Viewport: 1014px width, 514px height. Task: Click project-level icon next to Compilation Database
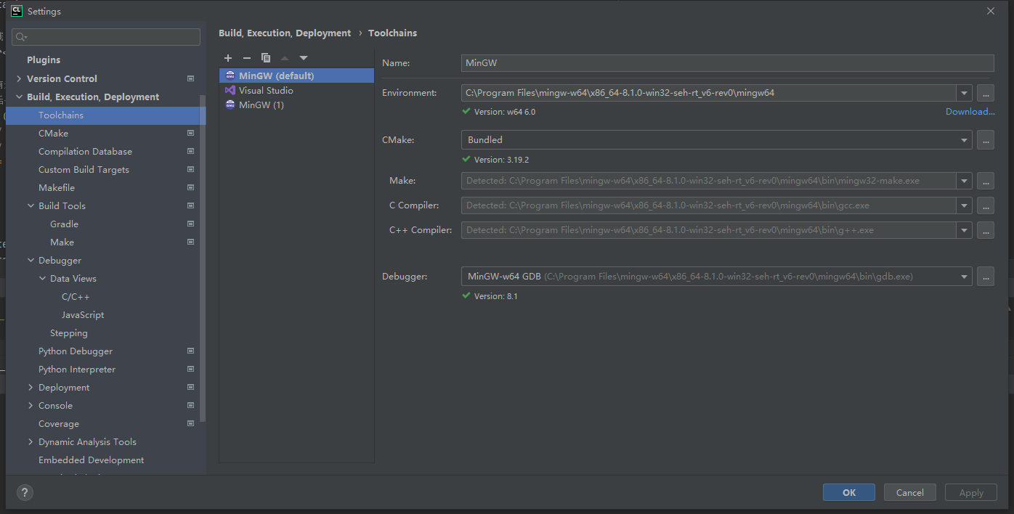tap(190, 151)
